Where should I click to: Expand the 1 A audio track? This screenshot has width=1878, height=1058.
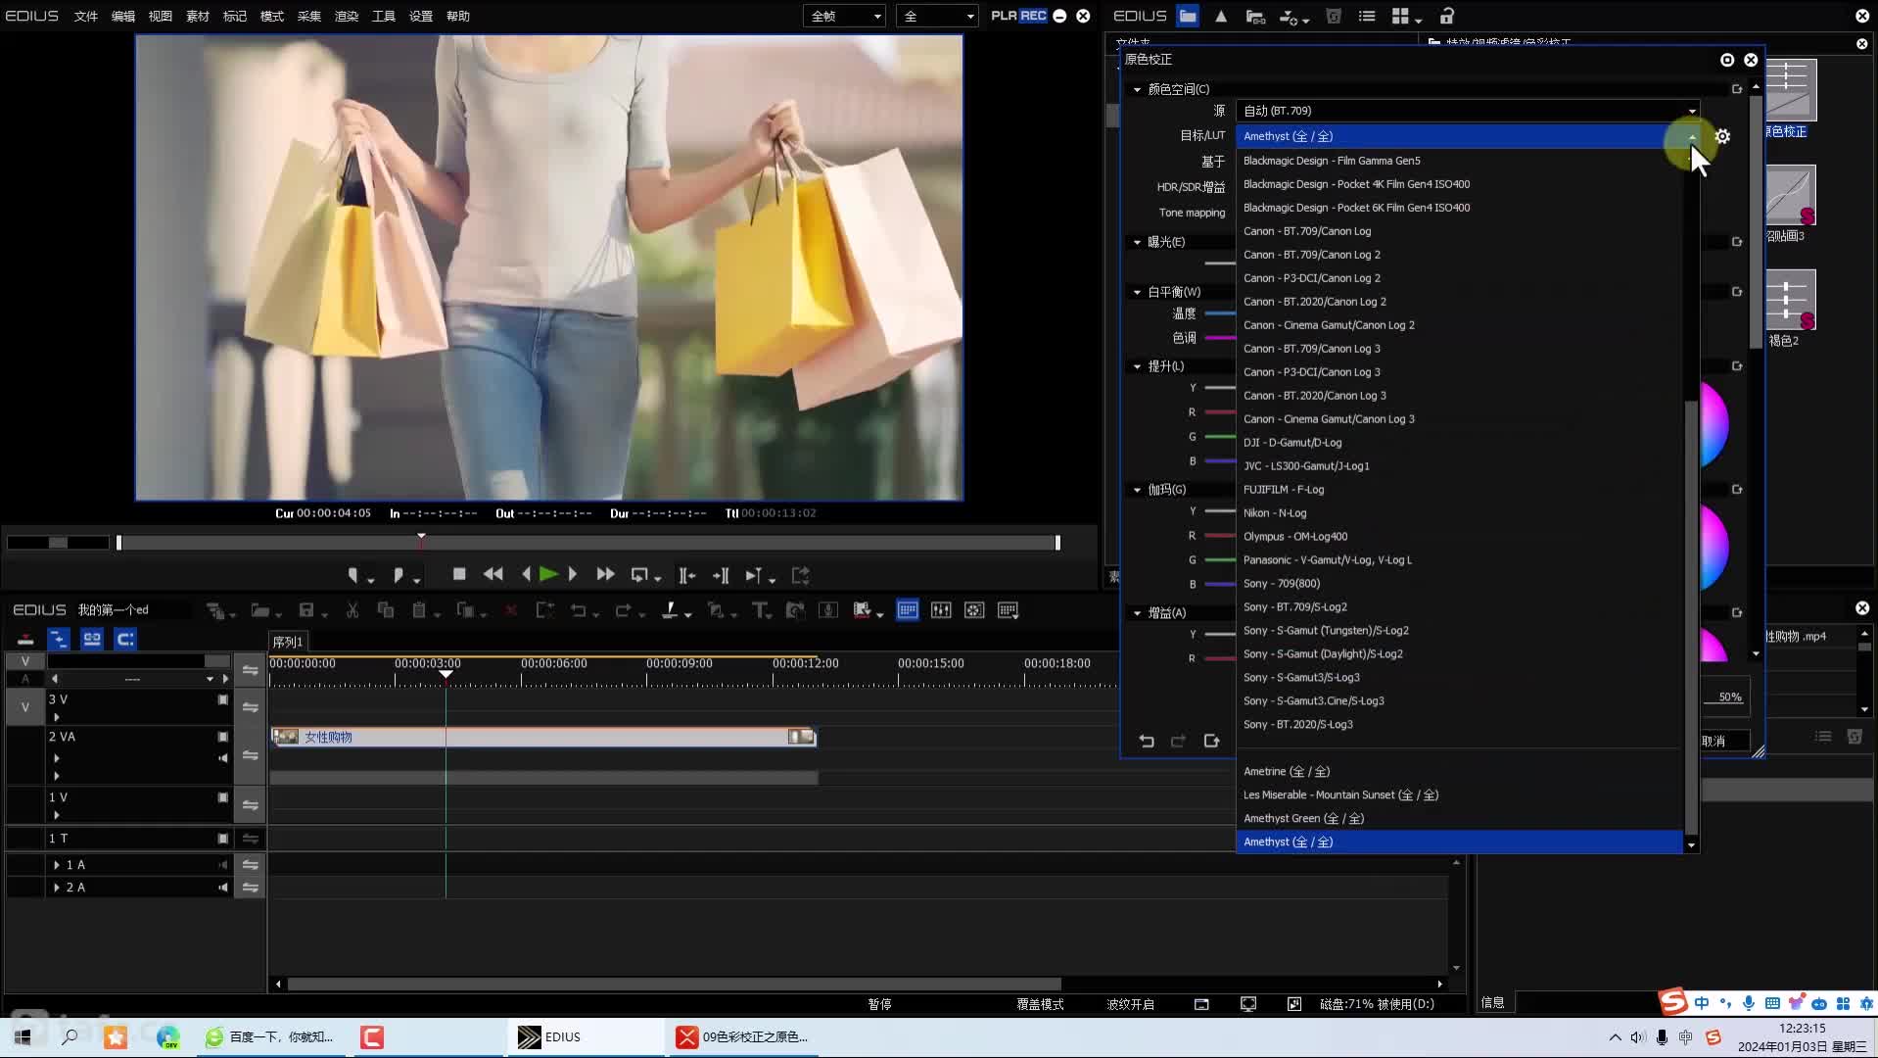coord(57,865)
